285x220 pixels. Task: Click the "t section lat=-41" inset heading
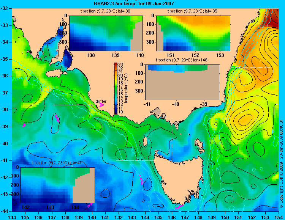coord(57,163)
